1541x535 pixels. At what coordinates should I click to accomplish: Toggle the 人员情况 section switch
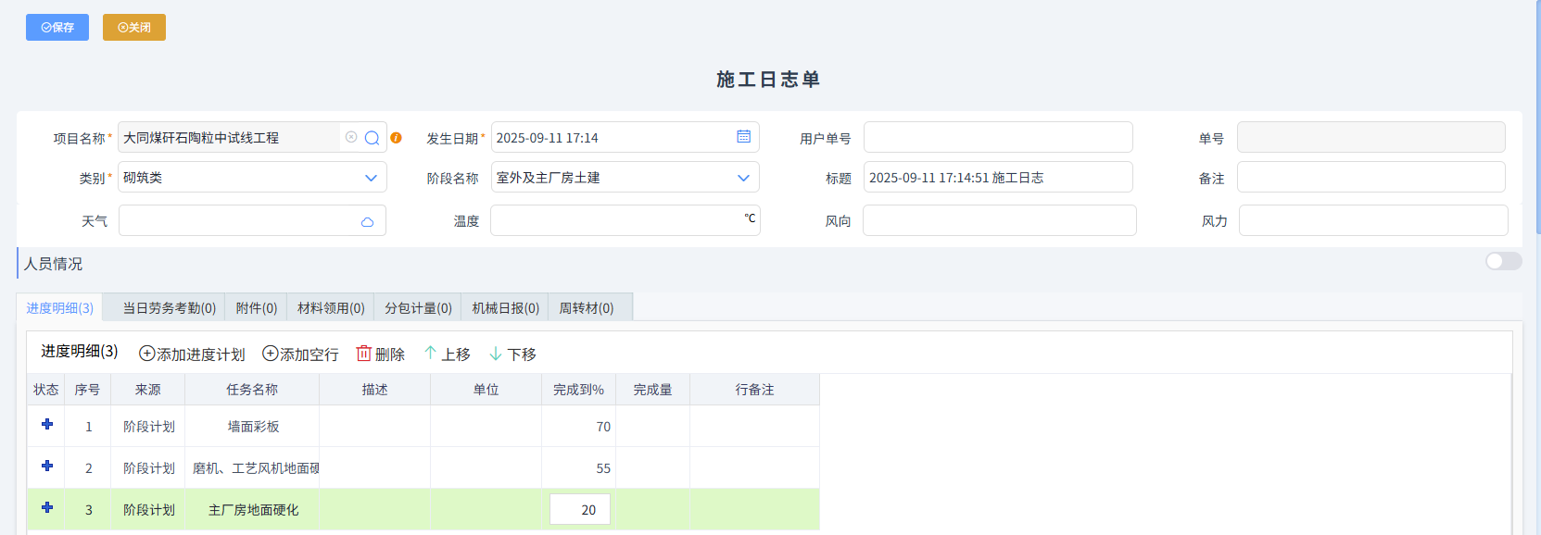[x=1503, y=261]
